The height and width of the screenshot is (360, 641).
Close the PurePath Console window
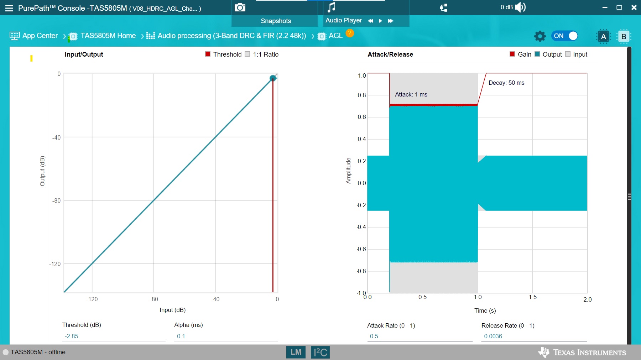tap(634, 7)
